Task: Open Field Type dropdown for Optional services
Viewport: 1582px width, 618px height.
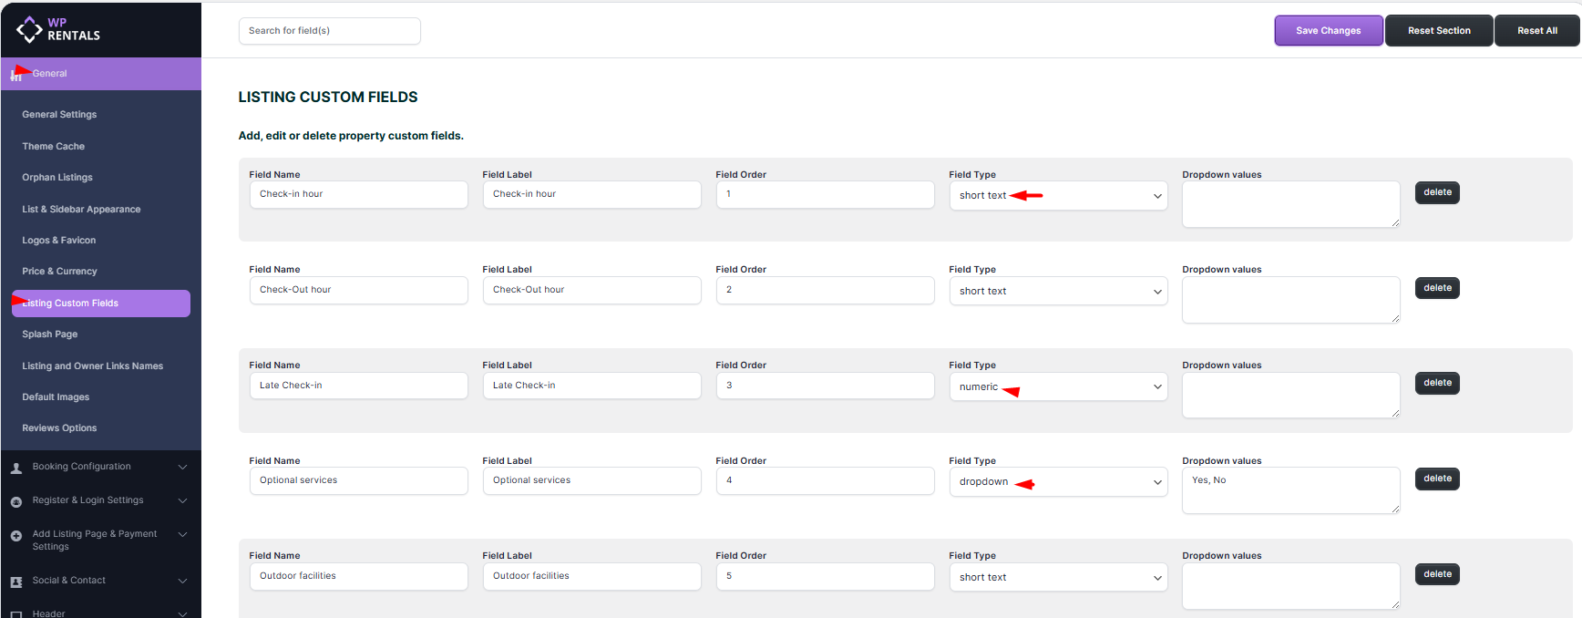Action: click(1057, 482)
